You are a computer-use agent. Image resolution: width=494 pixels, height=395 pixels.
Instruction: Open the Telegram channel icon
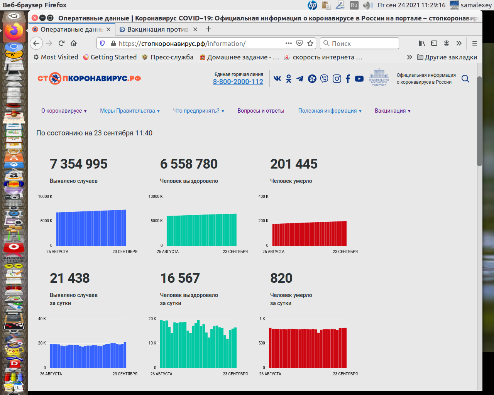[300, 79]
